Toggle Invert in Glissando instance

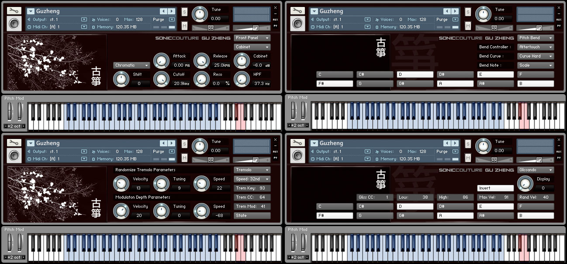pyautogui.click(x=495, y=188)
